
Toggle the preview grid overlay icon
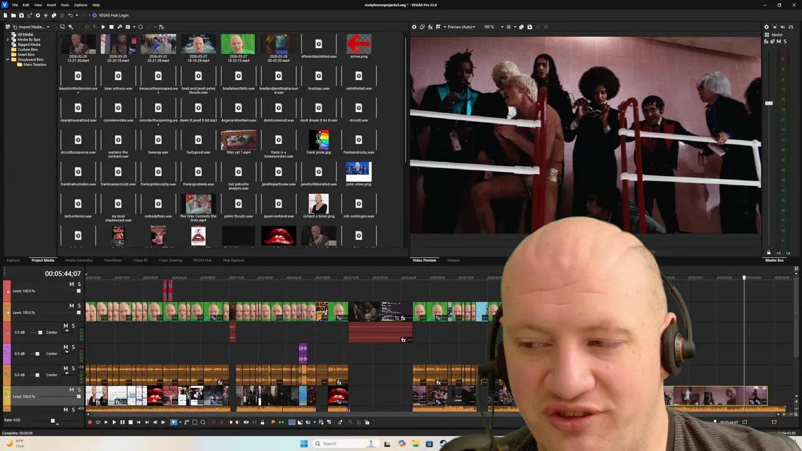[508, 27]
